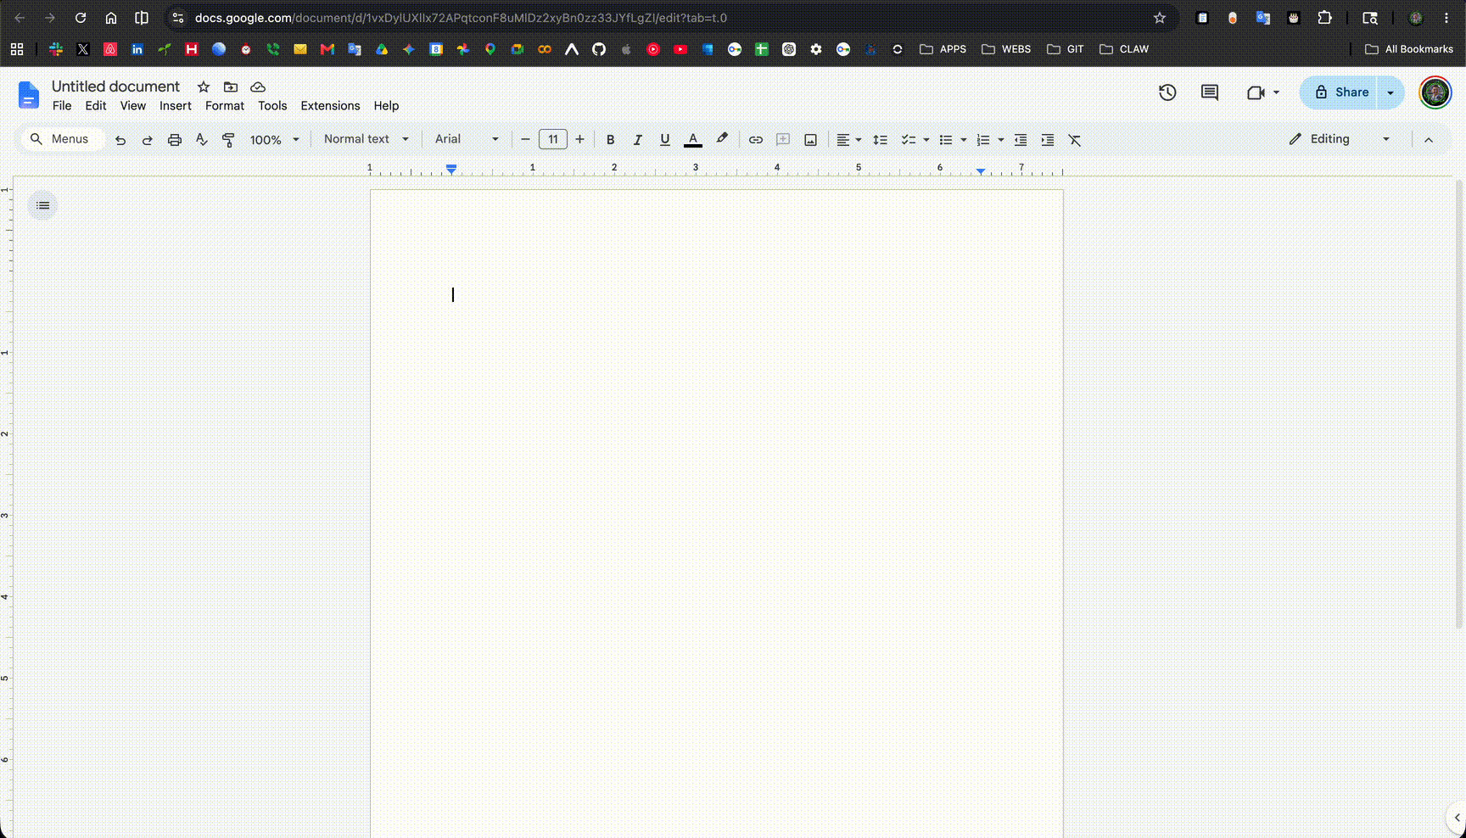This screenshot has width=1466, height=838.
Task: Open WEBS bookmark folder
Action: [x=1006, y=49]
